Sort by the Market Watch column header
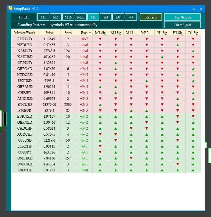Viewport: 211px width, 217px height. pyautogui.click(x=25, y=33)
